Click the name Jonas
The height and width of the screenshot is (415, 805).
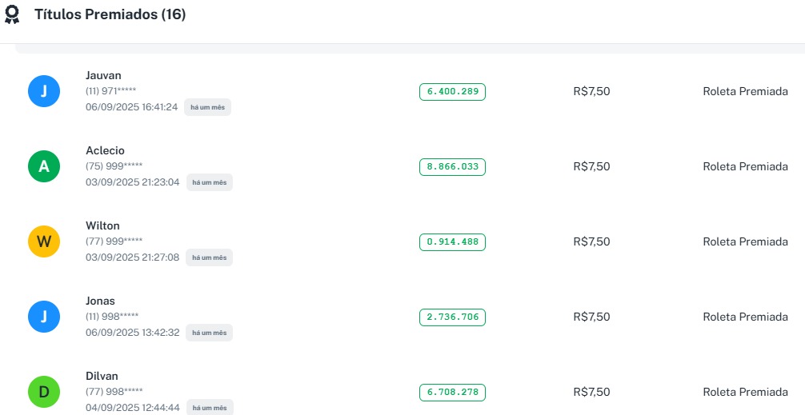click(100, 301)
